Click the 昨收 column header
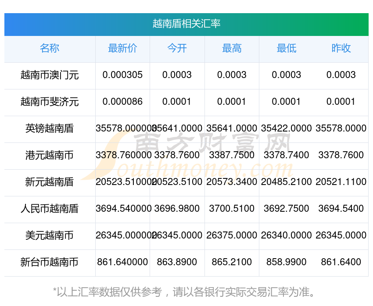 (x=341, y=48)
